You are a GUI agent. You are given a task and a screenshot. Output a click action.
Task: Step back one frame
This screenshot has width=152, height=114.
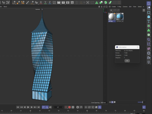[x=25, y=107]
